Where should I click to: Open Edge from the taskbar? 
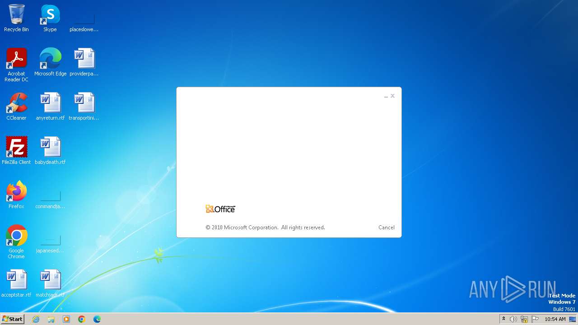(97, 319)
